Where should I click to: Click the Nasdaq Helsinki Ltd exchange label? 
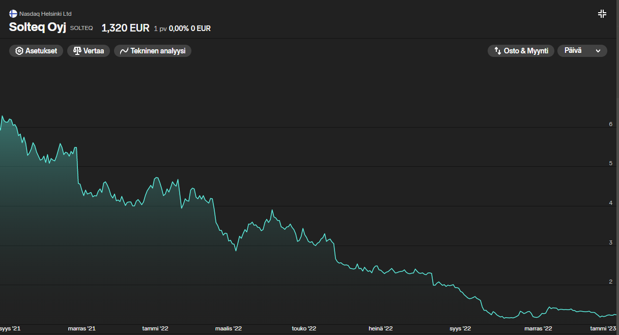[x=45, y=14]
